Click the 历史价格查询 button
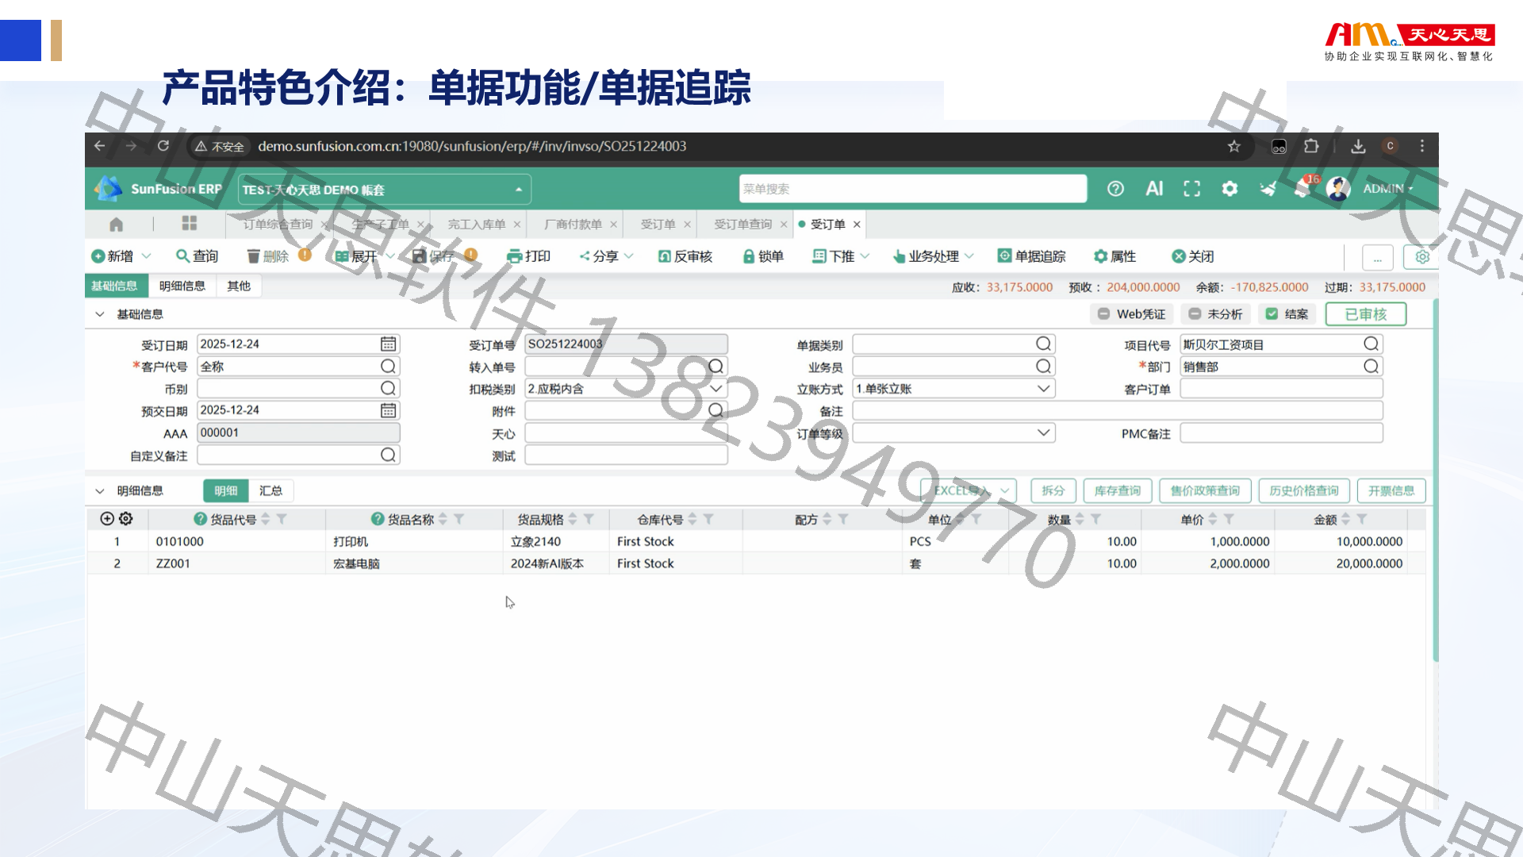1523x857 pixels. [1304, 491]
